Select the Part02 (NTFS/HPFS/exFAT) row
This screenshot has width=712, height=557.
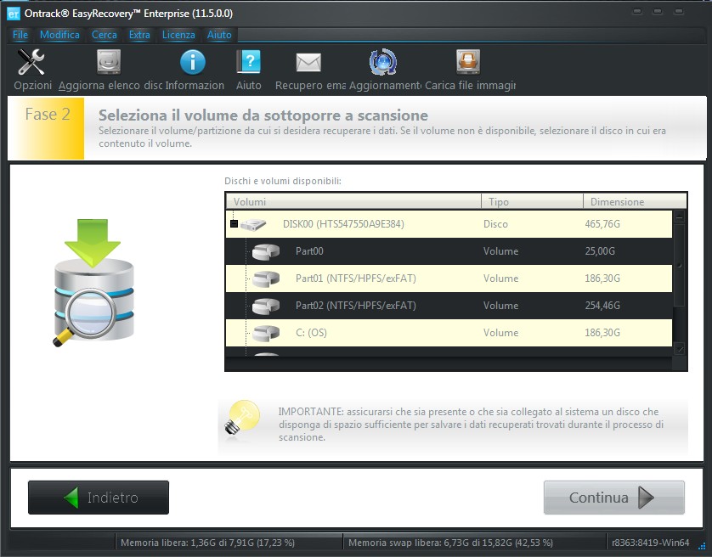coord(449,306)
